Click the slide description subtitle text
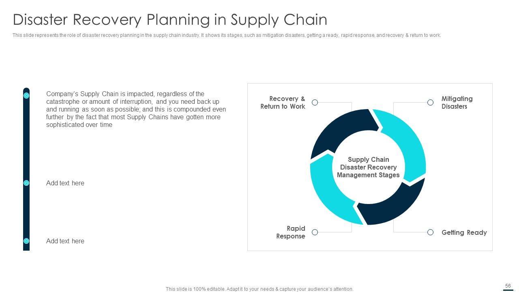519x292 pixels. tap(227, 35)
